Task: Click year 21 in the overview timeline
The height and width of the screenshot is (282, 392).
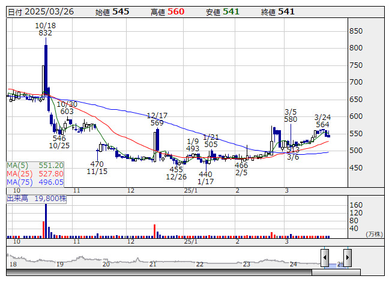Action: tap(152, 264)
